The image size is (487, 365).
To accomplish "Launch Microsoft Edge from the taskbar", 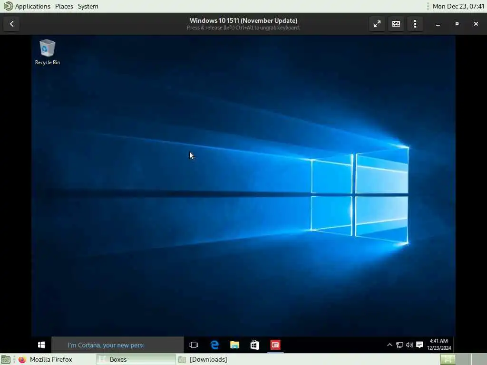I will click(x=214, y=345).
